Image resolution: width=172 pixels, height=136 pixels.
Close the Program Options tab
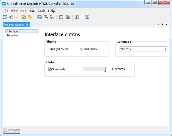tap(27, 25)
